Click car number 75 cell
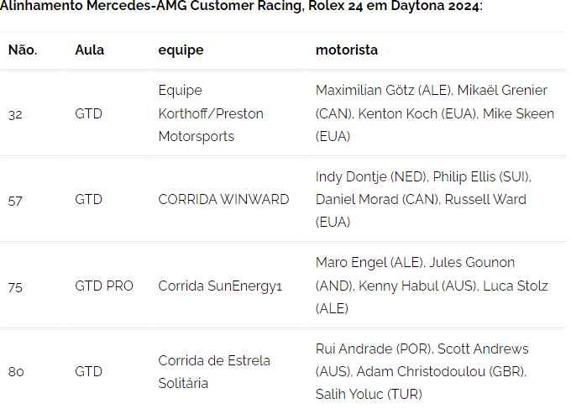Image resolution: width=571 pixels, height=409 pixels. [x=15, y=286]
